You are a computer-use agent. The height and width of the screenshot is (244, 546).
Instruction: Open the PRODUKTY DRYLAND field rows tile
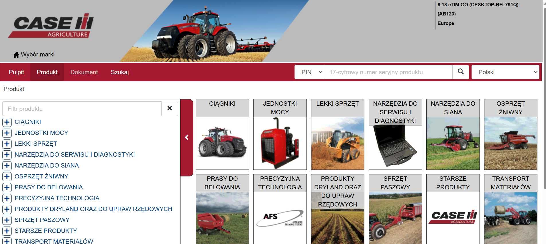[x=338, y=209]
